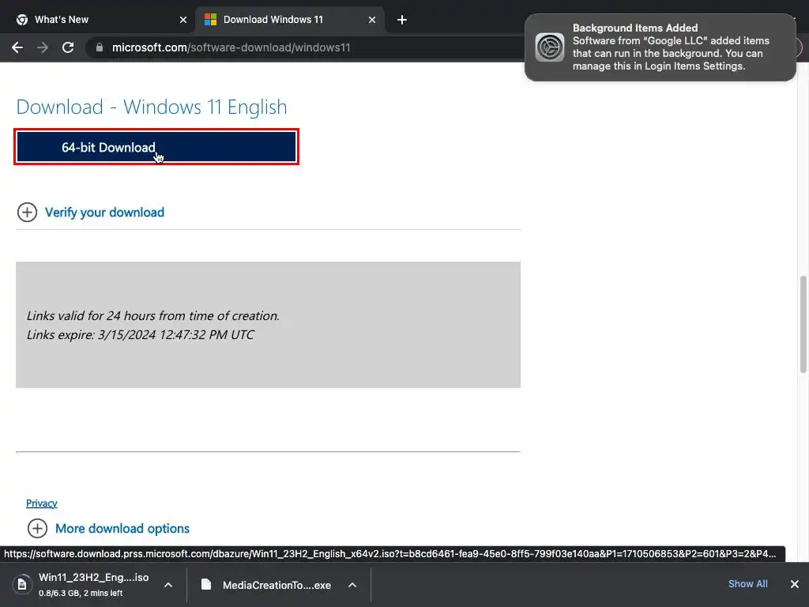Open a new browser tab
The image size is (809, 607).
[402, 20]
